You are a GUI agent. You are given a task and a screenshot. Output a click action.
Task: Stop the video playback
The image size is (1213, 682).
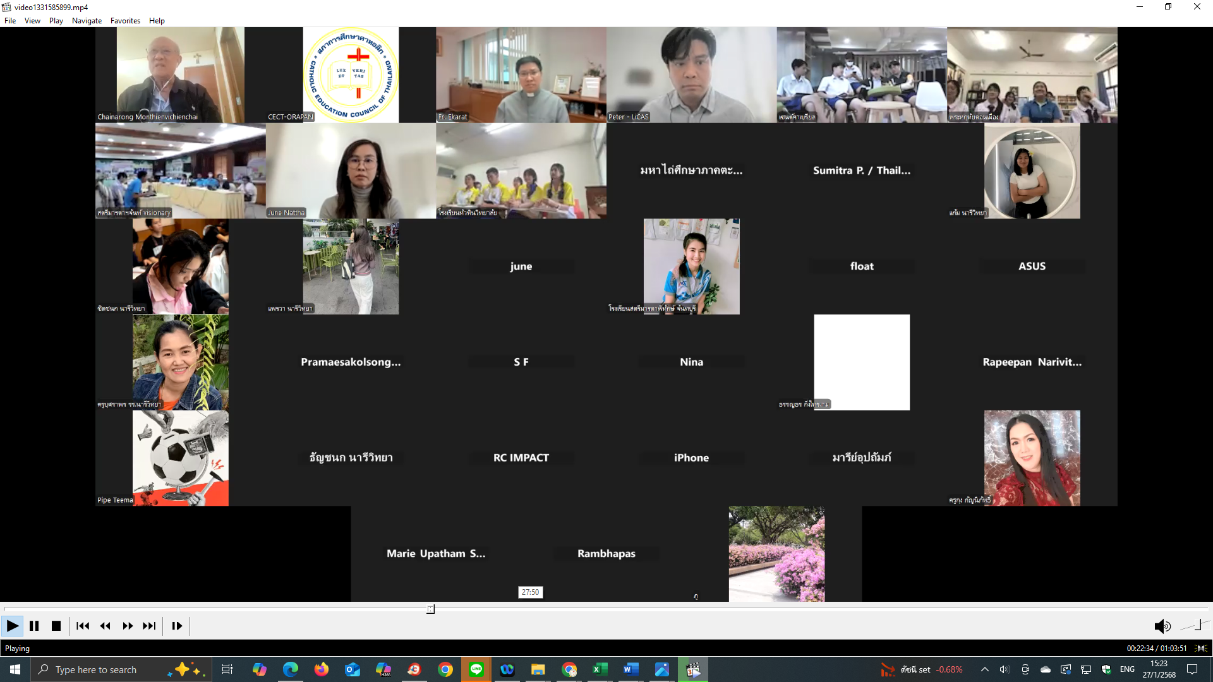(56, 626)
